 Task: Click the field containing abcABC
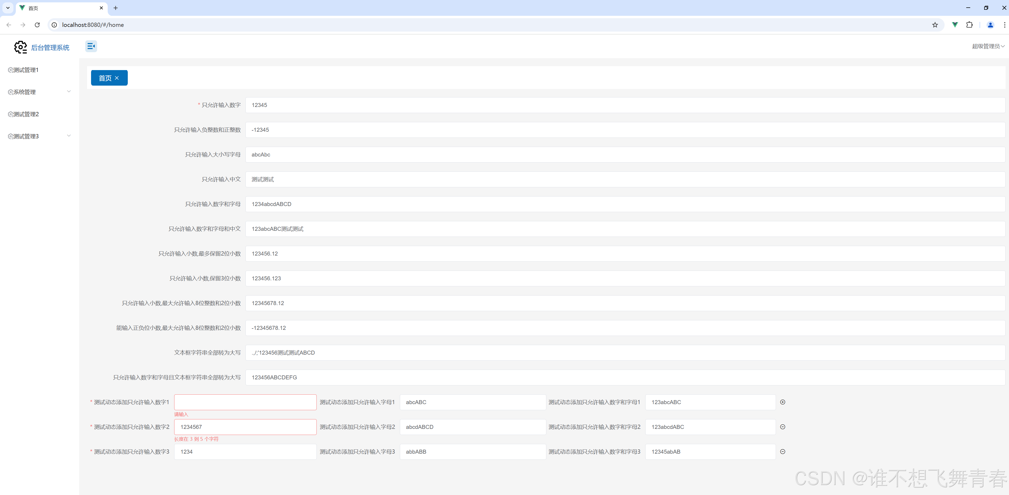tap(473, 402)
